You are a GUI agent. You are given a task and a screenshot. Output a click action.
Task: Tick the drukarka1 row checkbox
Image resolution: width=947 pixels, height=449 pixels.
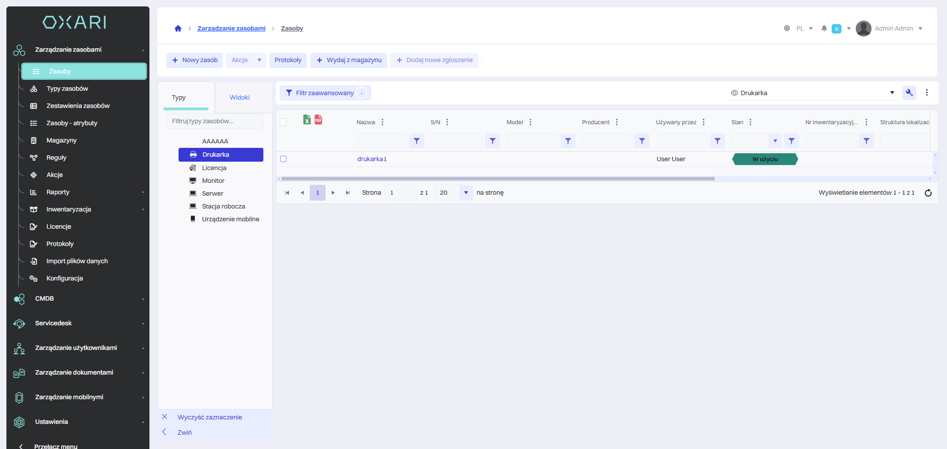284,159
